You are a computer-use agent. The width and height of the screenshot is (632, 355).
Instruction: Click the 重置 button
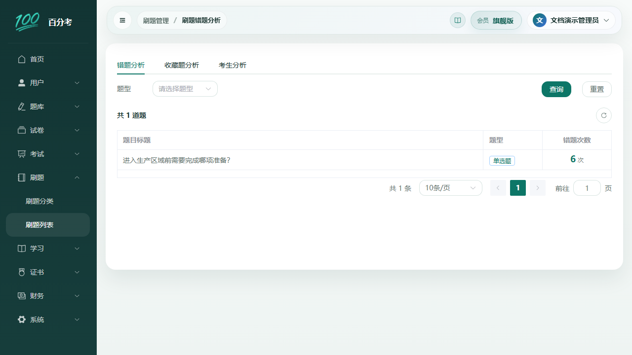pos(597,89)
